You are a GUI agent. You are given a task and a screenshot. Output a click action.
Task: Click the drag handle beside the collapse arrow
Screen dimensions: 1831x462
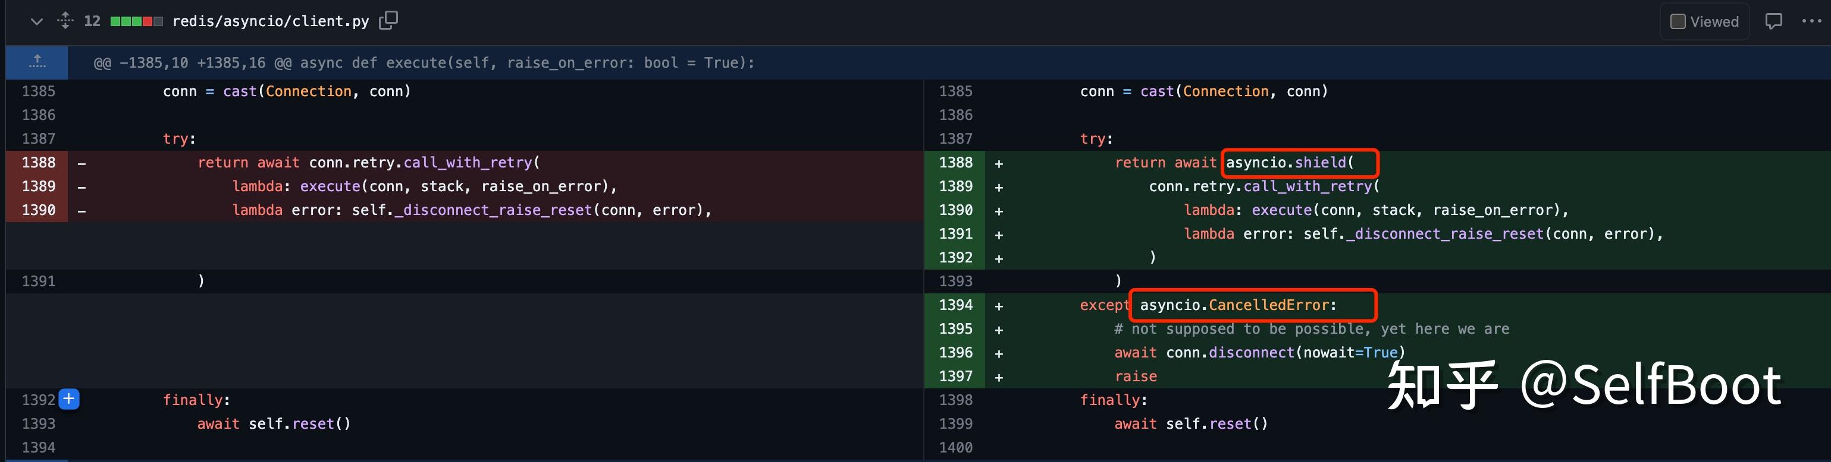(x=64, y=21)
